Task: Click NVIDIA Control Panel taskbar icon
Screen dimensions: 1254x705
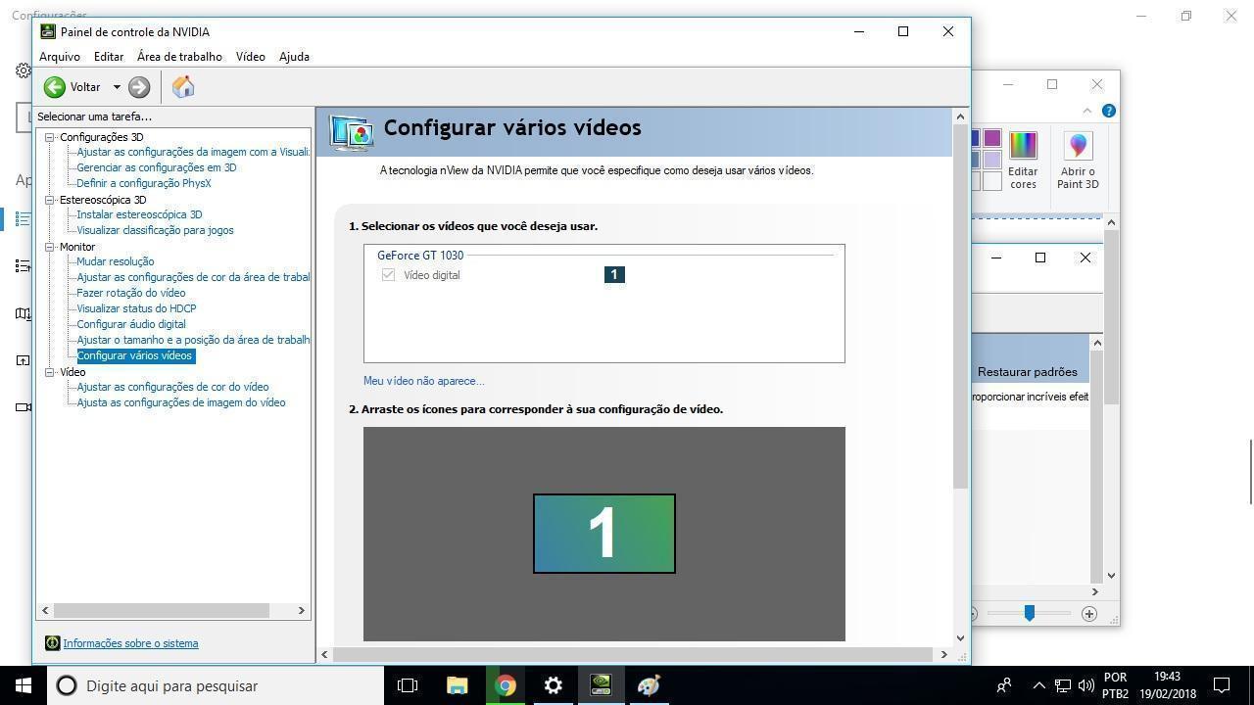Action: 601,685
